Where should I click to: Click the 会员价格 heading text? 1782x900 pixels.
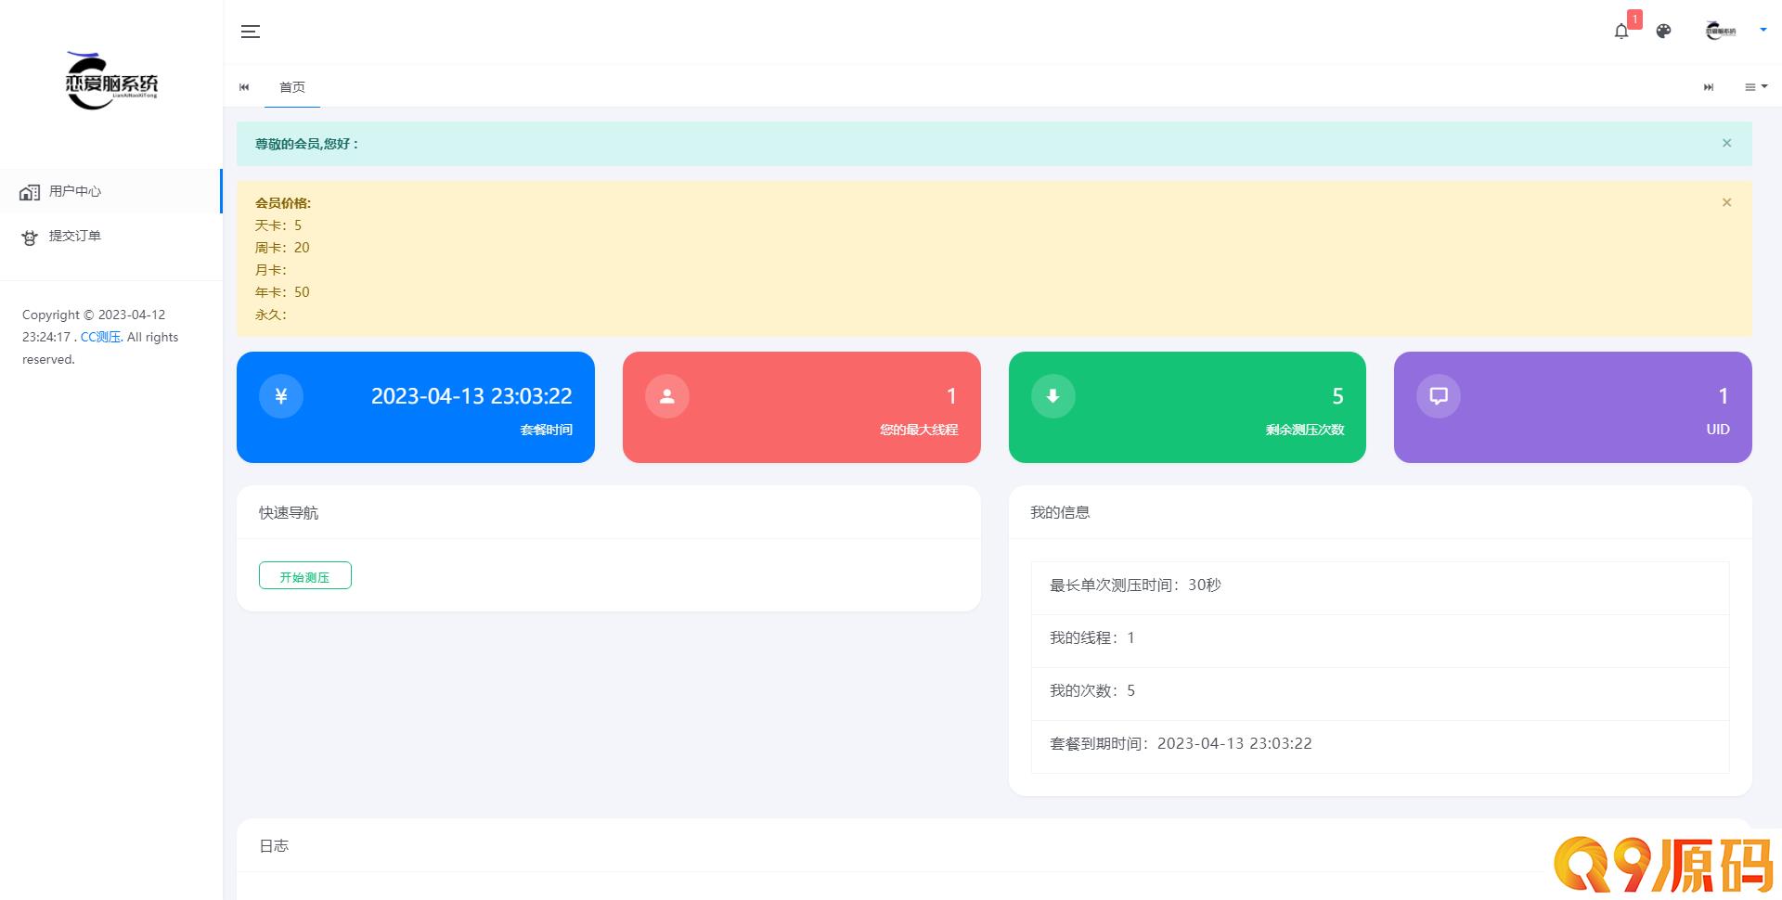coord(283,203)
